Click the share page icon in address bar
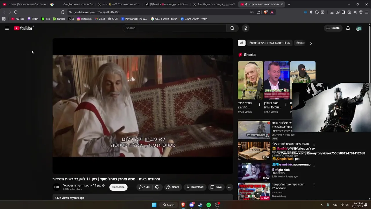This screenshot has height=209, width=371. pos(259,12)
